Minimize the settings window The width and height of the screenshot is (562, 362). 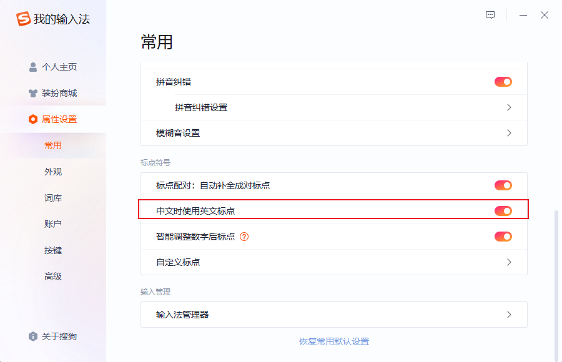pos(523,15)
